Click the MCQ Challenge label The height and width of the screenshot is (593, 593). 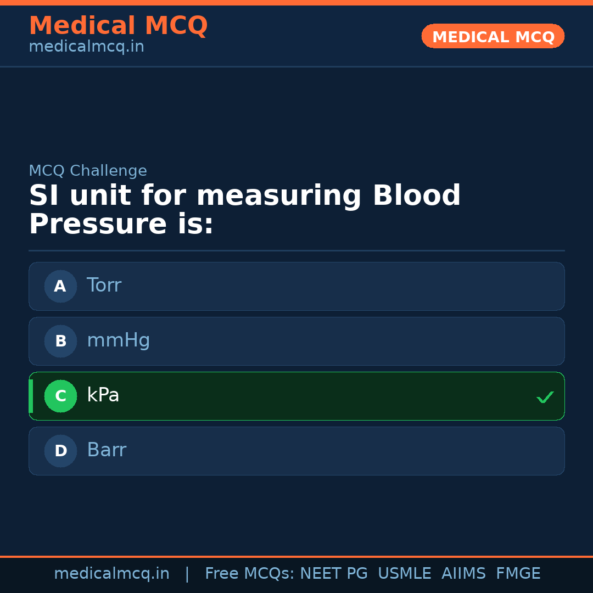(x=88, y=171)
